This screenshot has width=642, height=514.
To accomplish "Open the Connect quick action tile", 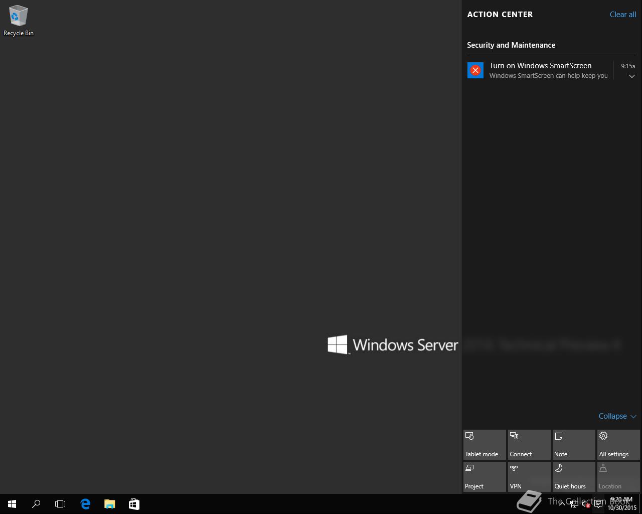I will [x=529, y=444].
